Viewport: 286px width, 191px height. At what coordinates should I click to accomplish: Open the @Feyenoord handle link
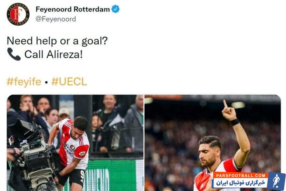click(x=56, y=19)
